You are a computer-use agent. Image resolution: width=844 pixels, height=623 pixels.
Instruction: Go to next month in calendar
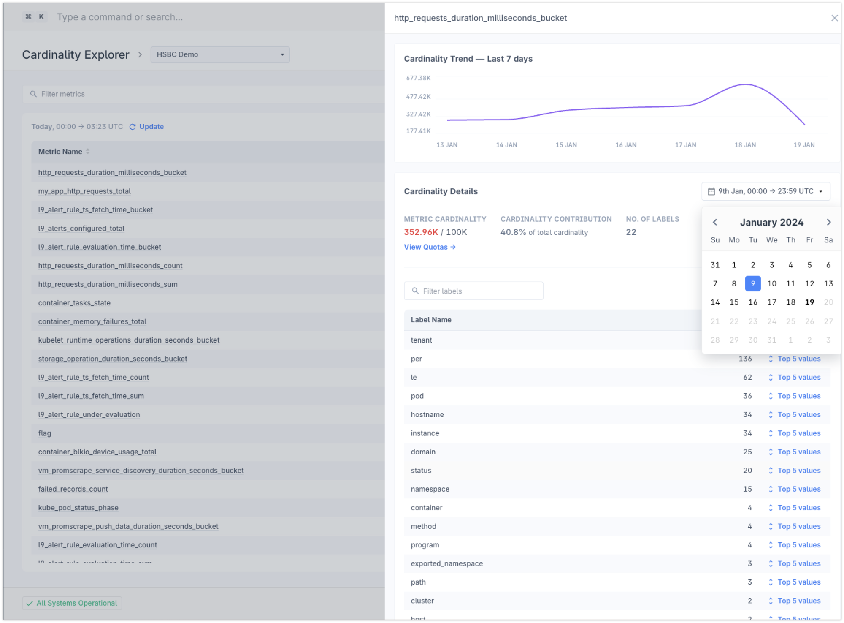pyautogui.click(x=828, y=222)
